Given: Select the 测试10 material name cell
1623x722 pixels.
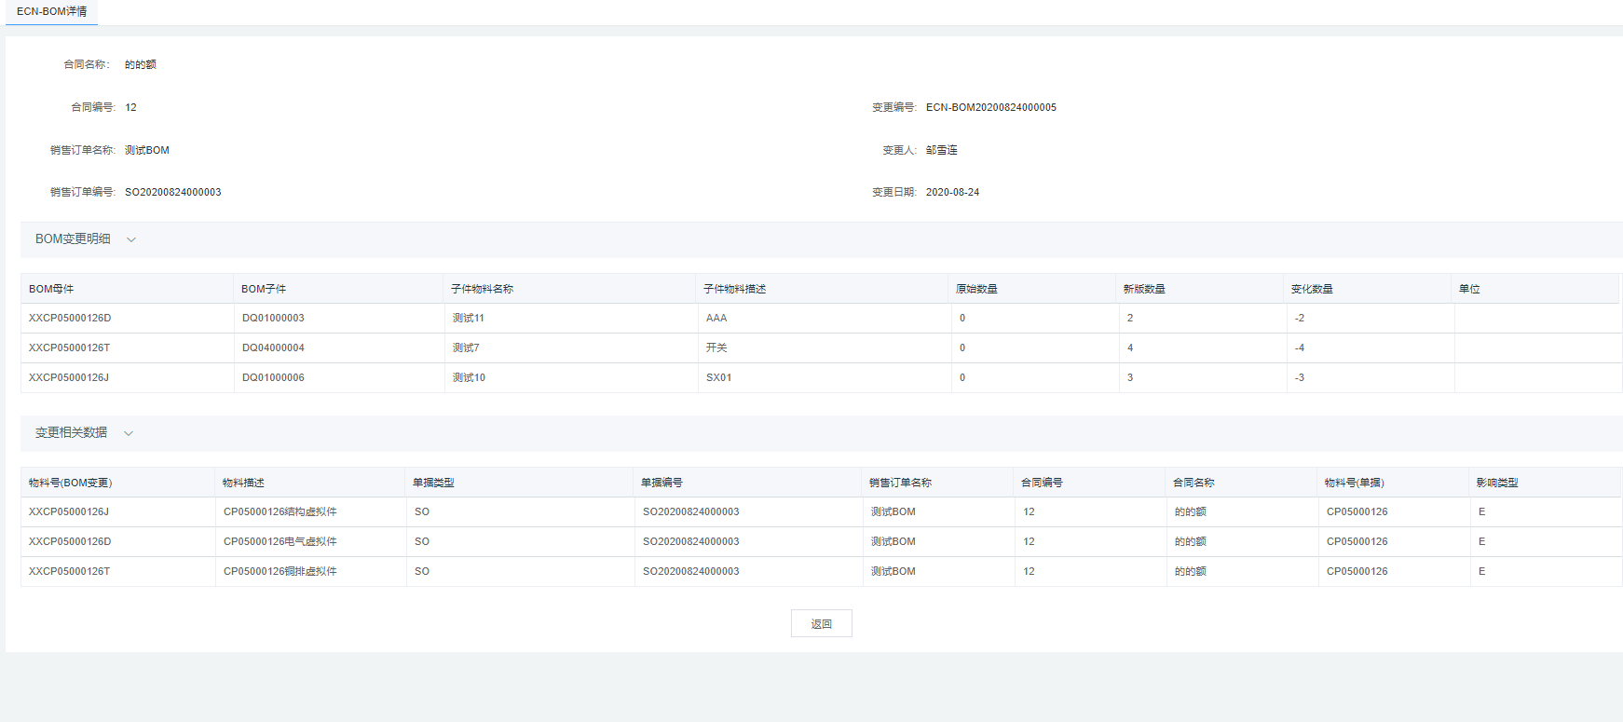Looking at the screenshot, I should tap(469, 377).
